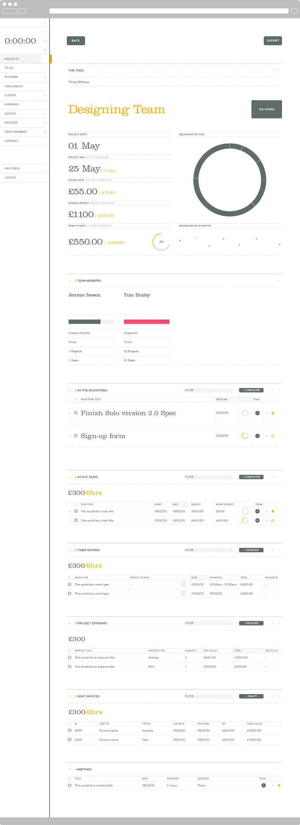Mark Finish Solo version 2.0 Spec complete
This screenshot has width=300, height=825.
245,413
